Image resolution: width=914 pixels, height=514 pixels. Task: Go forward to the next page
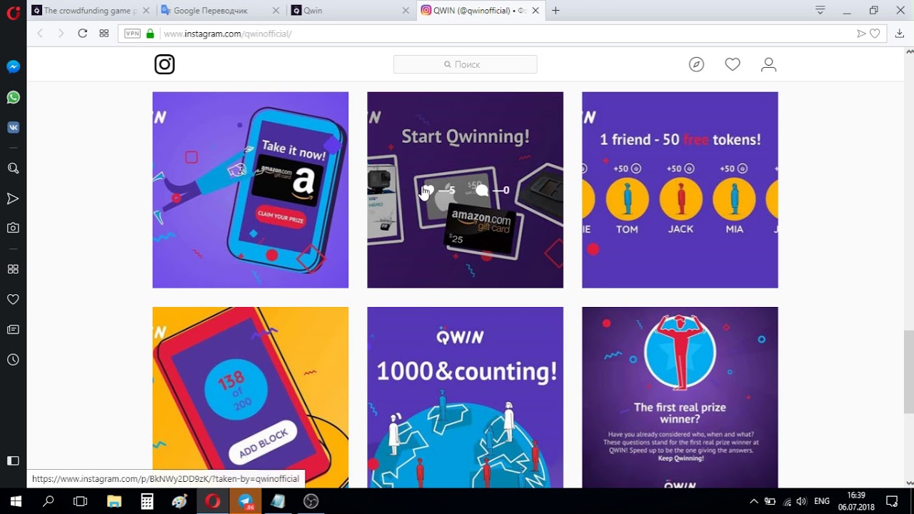click(61, 34)
